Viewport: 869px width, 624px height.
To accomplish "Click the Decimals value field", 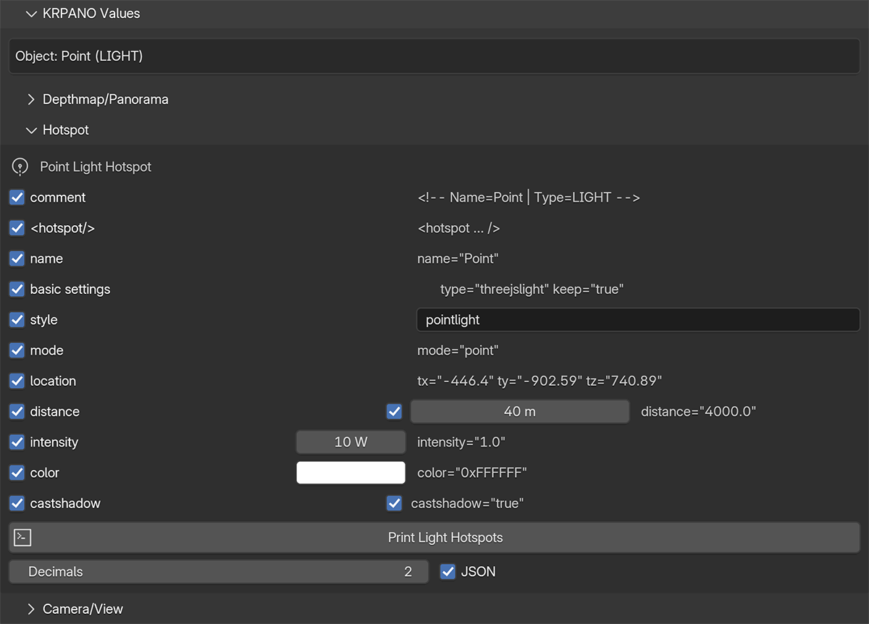I will [219, 572].
